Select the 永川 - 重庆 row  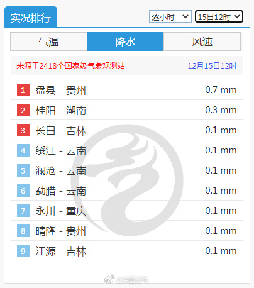127,211
